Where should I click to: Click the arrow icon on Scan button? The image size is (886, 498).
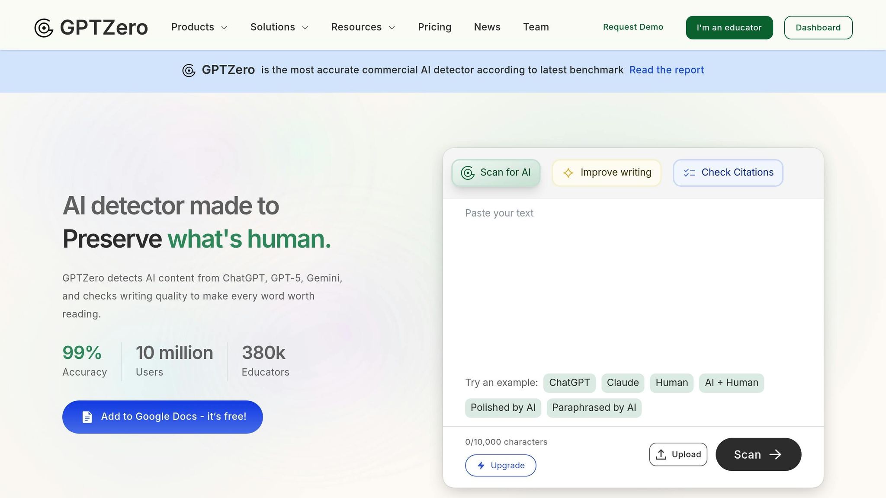point(775,454)
